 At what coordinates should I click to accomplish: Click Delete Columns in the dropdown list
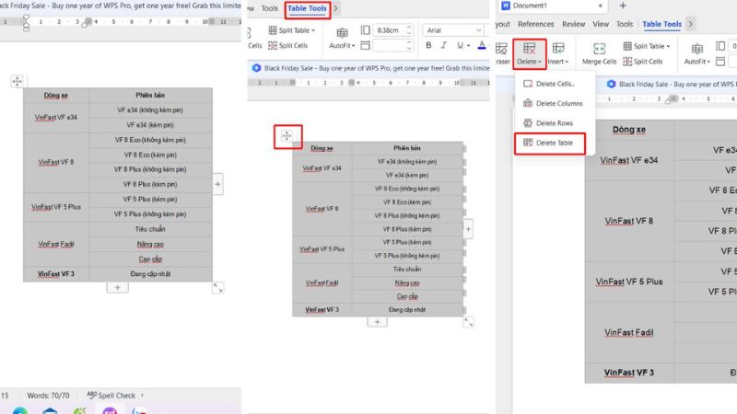(x=558, y=103)
